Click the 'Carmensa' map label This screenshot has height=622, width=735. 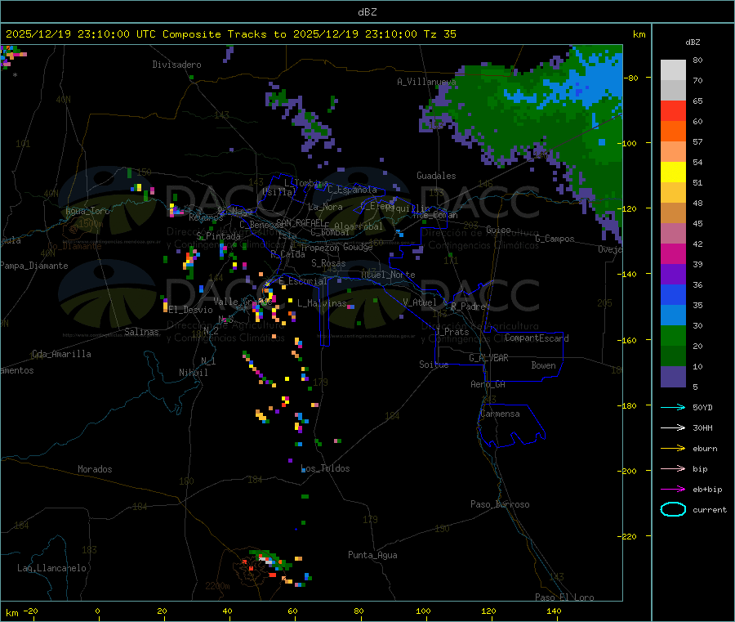click(500, 414)
